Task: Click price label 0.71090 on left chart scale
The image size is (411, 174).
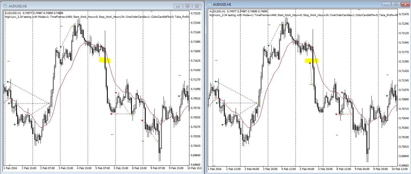Action: [196, 89]
